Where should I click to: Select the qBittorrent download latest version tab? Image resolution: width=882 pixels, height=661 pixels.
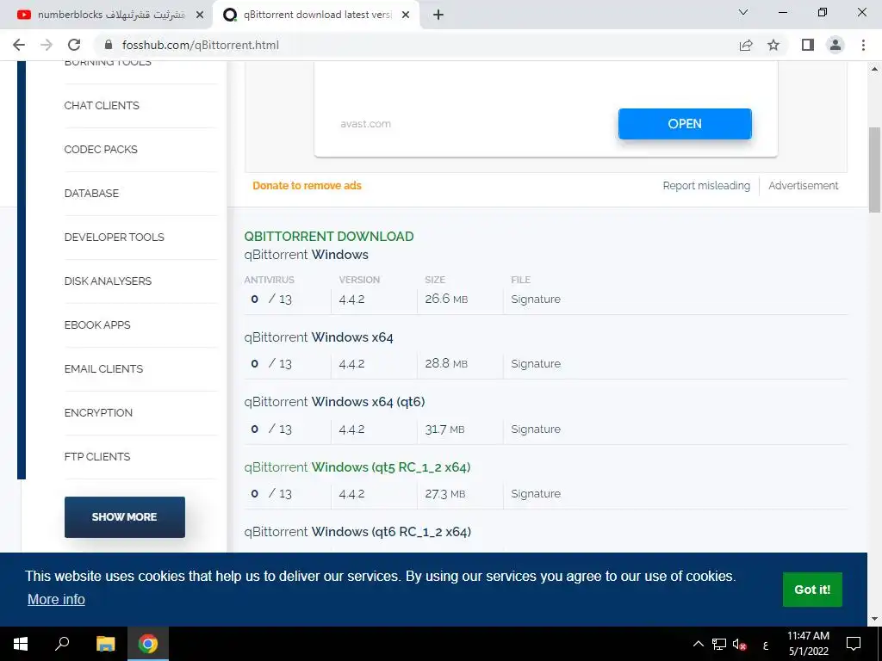point(316,15)
